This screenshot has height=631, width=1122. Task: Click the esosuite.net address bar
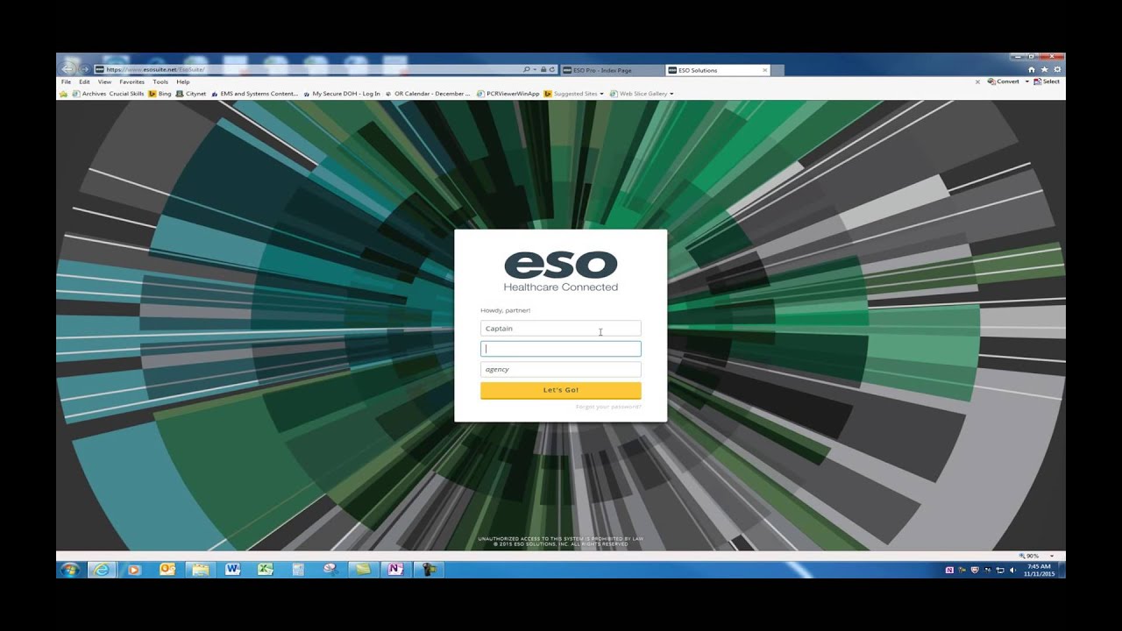click(x=307, y=69)
